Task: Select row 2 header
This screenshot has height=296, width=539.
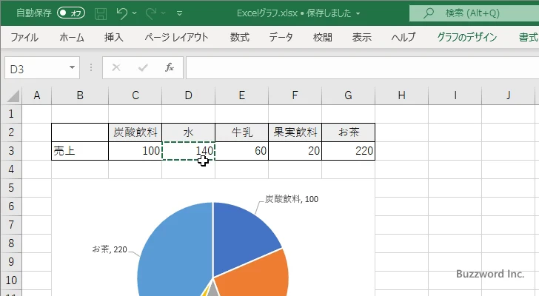Action: pyautogui.click(x=11, y=132)
